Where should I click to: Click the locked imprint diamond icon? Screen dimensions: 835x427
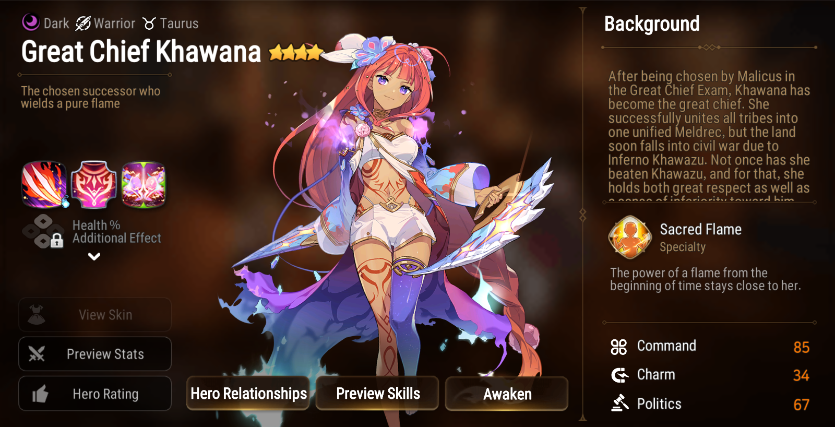tap(43, 231)
